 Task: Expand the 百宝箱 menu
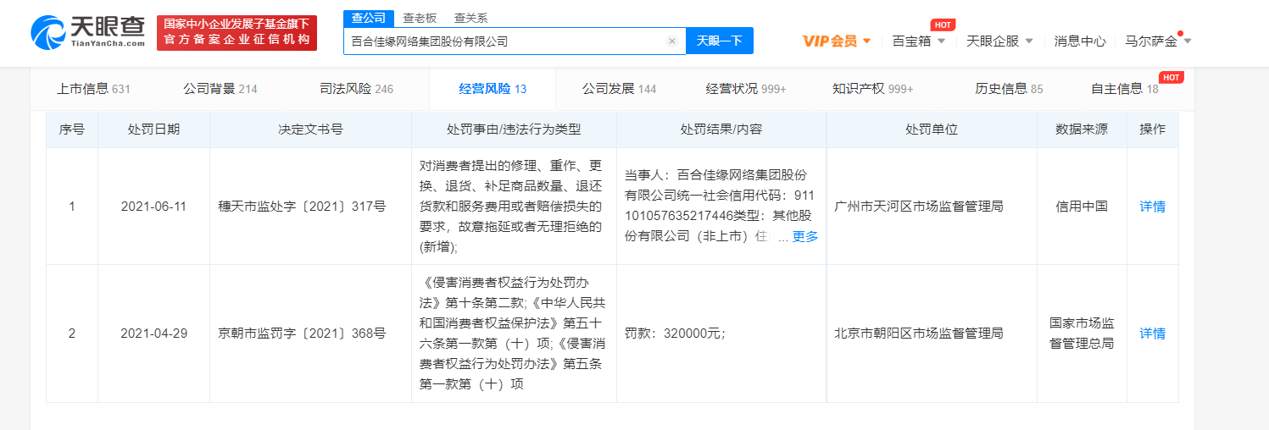[919, 41]
